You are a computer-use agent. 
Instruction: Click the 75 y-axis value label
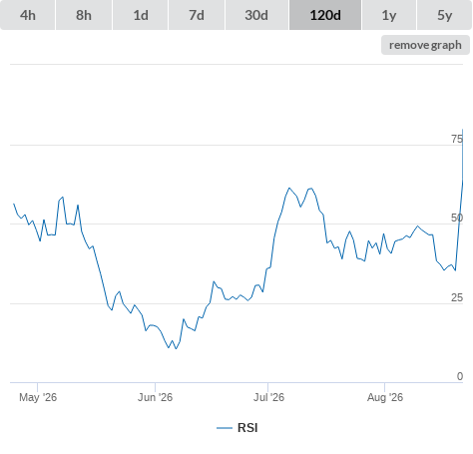click(x=457, y=139)
